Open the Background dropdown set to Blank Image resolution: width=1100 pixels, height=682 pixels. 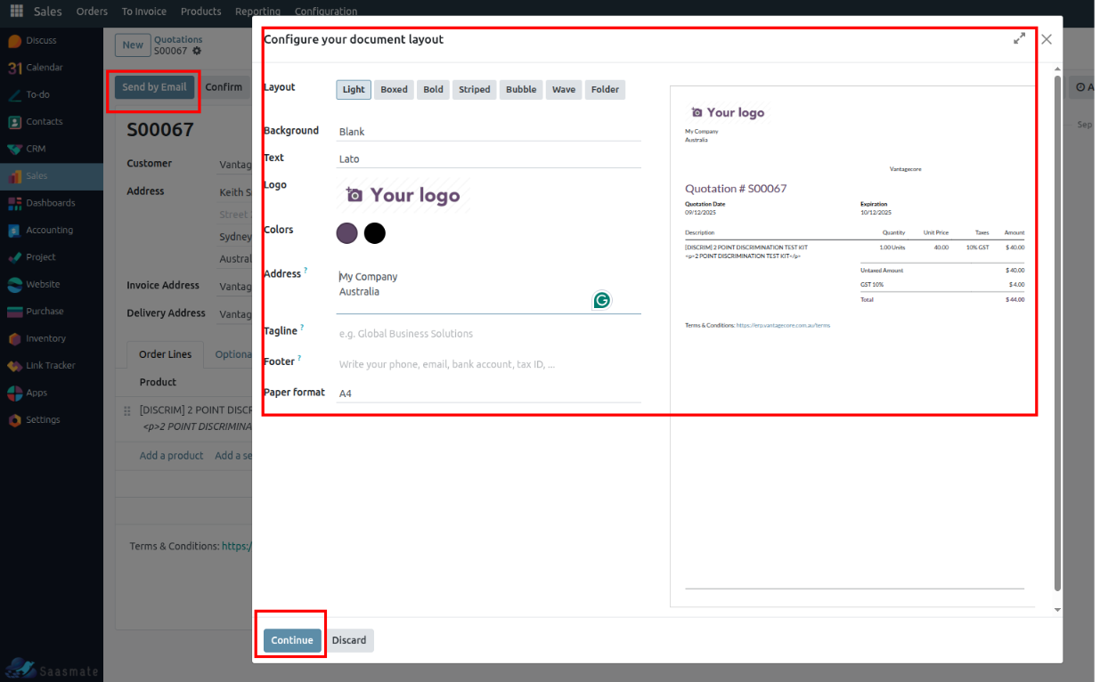click(487, 132)
